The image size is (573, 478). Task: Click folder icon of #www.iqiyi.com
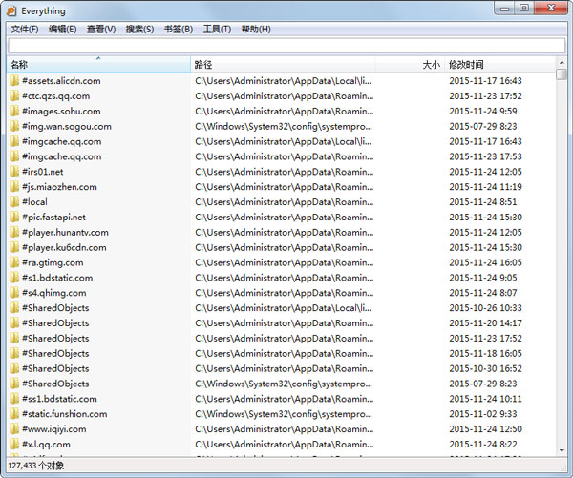pos(14,429)
